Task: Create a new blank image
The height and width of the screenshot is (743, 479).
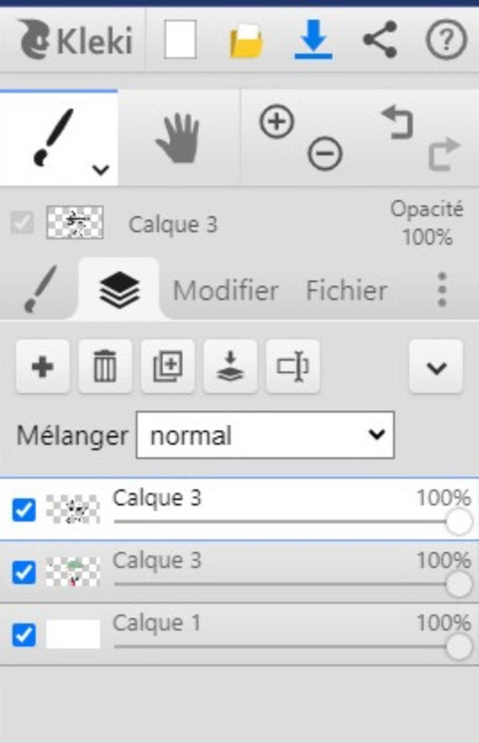Action: click(180, 40)
